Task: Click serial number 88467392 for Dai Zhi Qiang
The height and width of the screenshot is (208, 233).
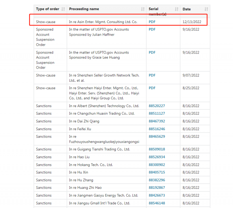Action: (157, 121)
